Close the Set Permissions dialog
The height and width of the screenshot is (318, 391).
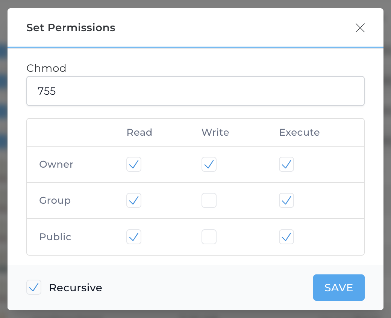coord(360,28)
